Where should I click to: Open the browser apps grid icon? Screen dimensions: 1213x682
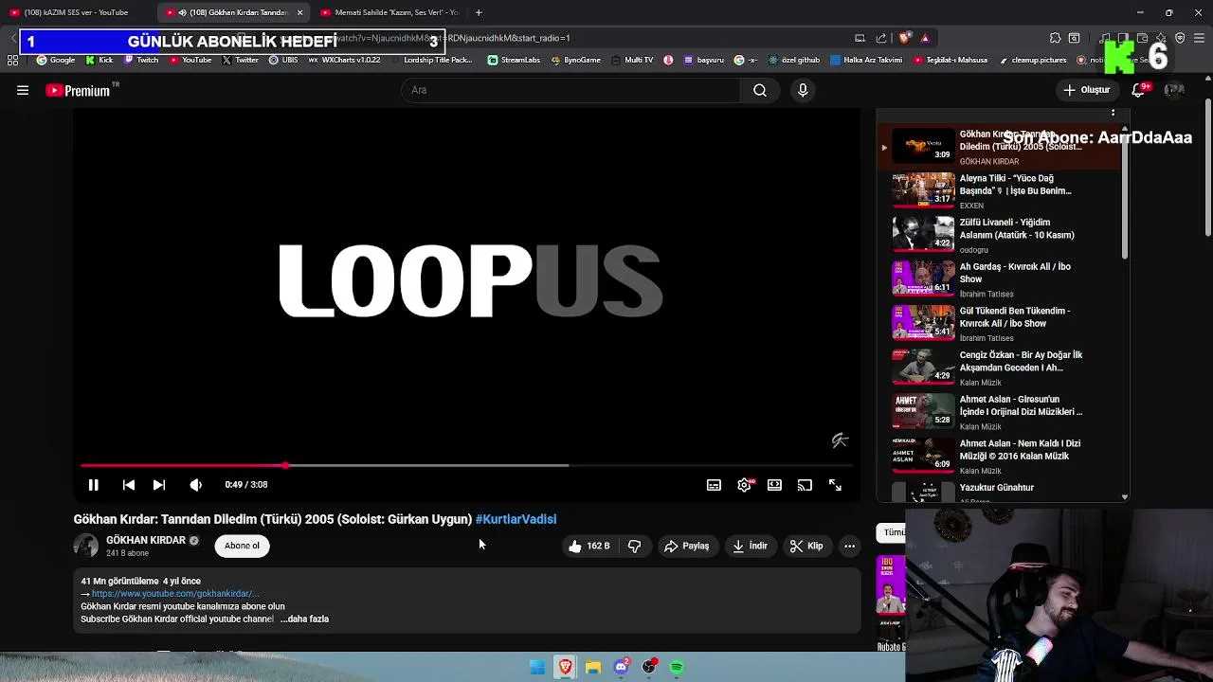12,60
